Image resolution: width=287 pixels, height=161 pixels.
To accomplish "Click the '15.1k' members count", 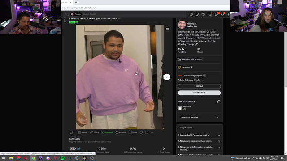I will [181, 49].
